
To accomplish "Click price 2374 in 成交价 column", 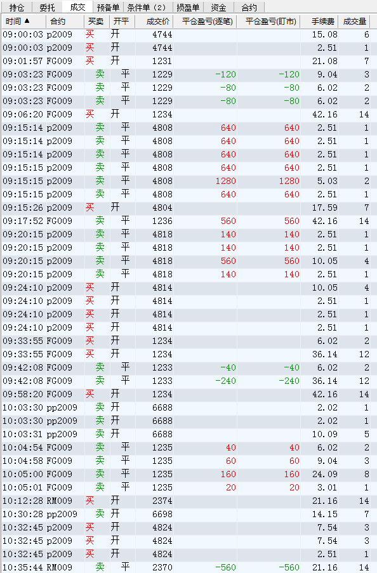I will click(x=162, y=501).
